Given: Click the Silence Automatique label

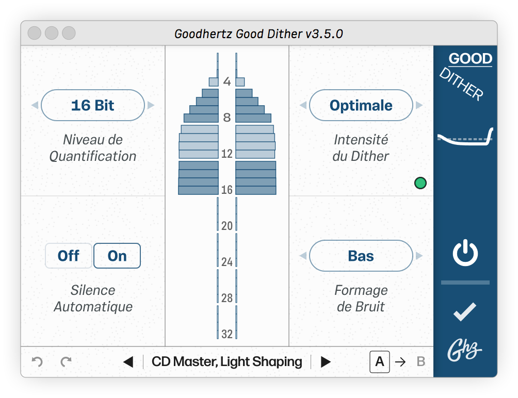Looking at the screenshot, I should tap(93, 299).
